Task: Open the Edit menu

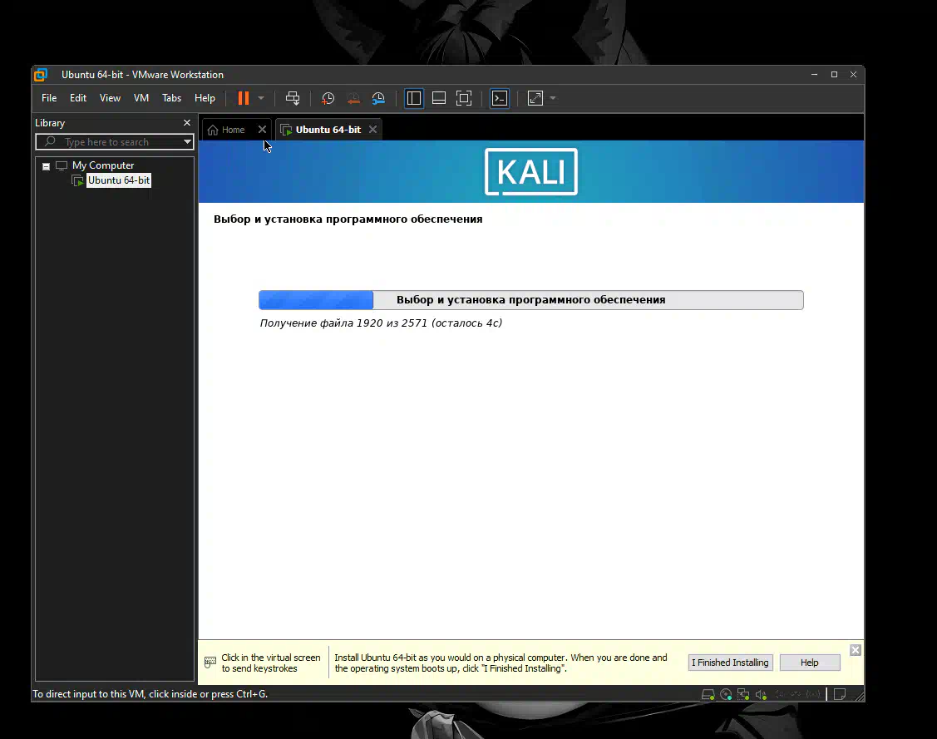Action: pyautogui.click(x=77, y=98)
